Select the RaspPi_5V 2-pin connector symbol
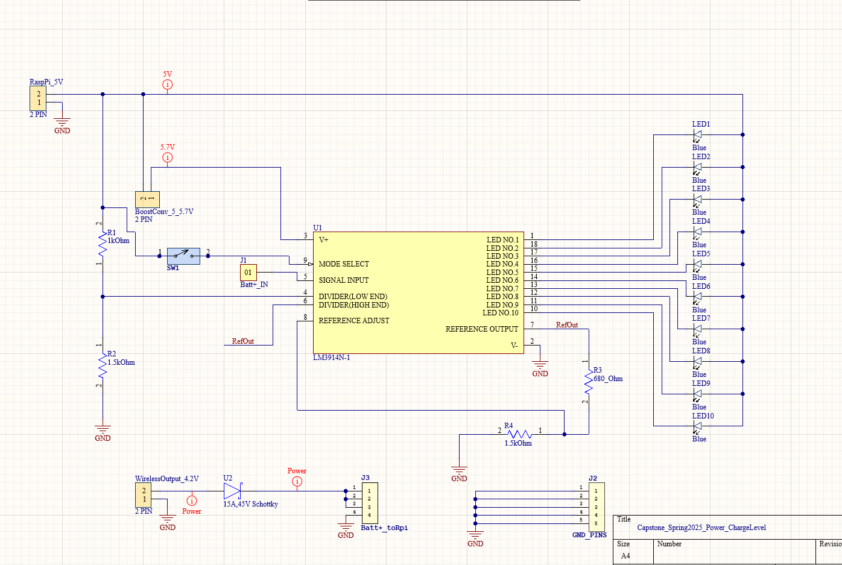Image resolution: width=842 pixels, height=565 pixels. click(38, 98)
